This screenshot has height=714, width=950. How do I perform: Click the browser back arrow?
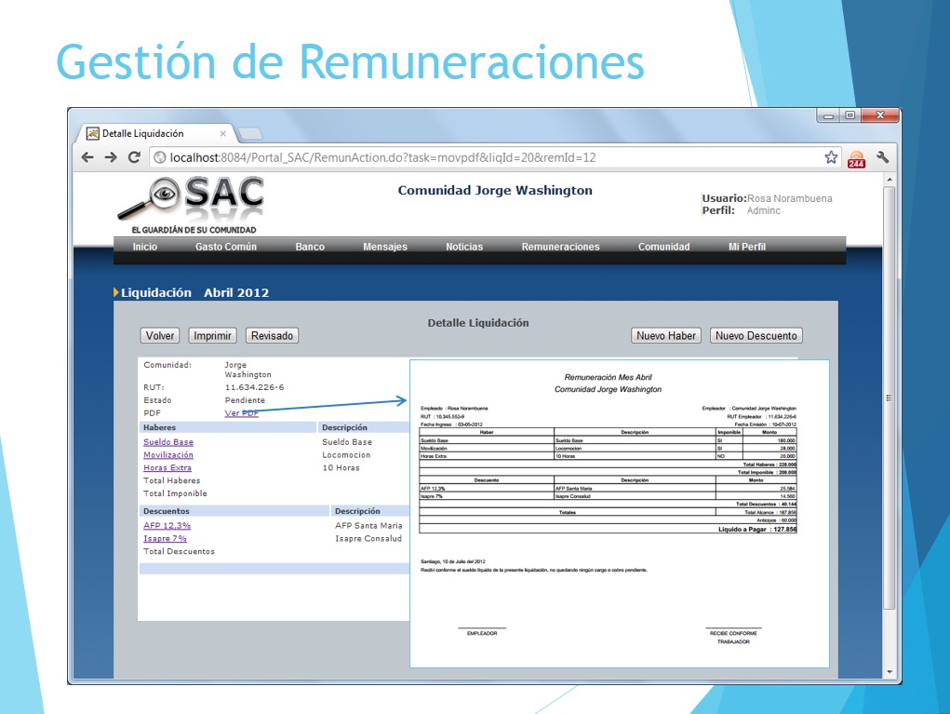coord(87,158)
